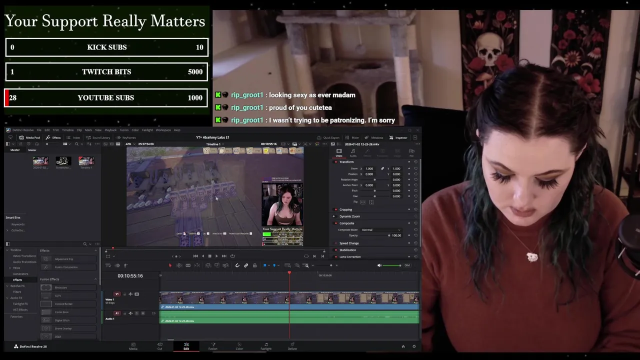
Task: Open the Inspector Audio tab
Action: coord(353,152)
